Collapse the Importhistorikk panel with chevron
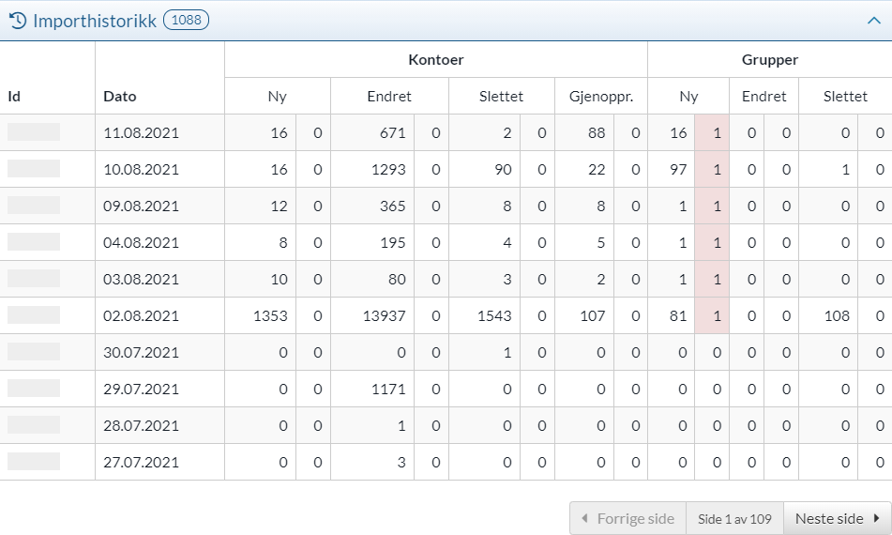 [x=873, y=21]
